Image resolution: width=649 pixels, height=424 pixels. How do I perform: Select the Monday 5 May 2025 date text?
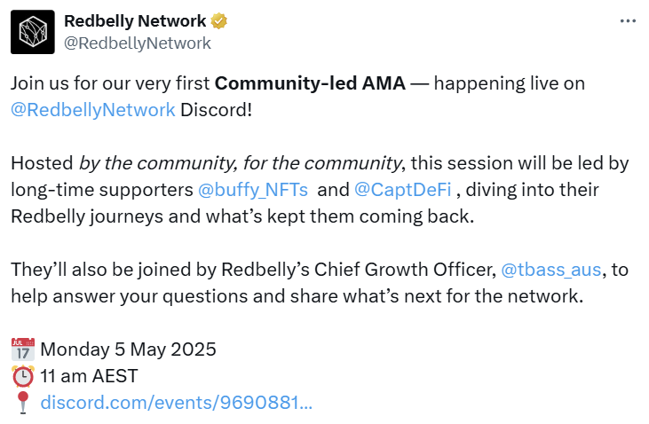pyautogui.click(x=129, y=349)
